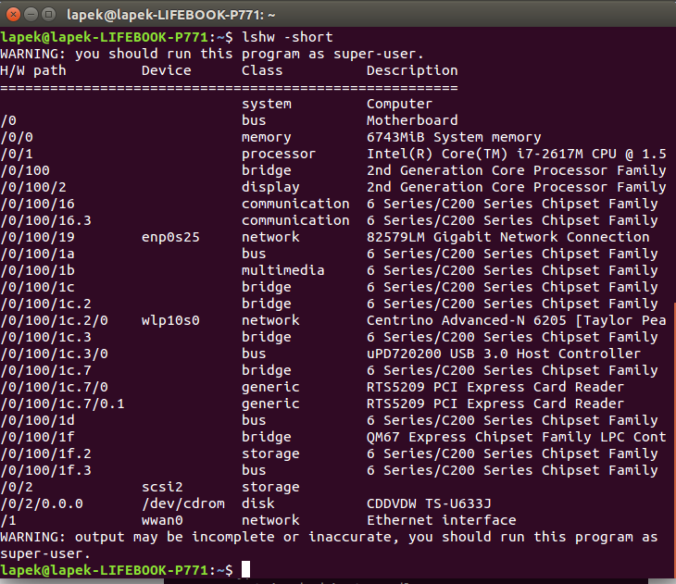This screenshot has width=676, height=584.
Task: Click the device "/dev/cdrom"
Action: tap(183, 503)
